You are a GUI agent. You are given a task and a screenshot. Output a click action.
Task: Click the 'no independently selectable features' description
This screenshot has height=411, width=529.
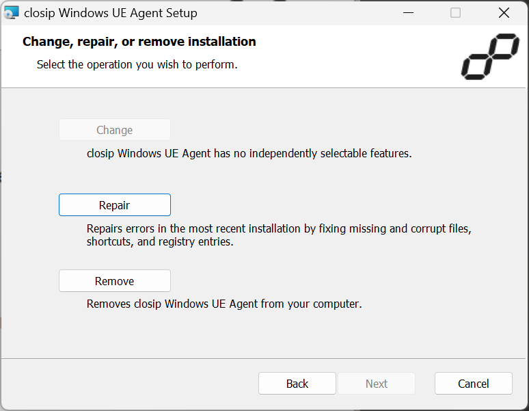point(249,154)
